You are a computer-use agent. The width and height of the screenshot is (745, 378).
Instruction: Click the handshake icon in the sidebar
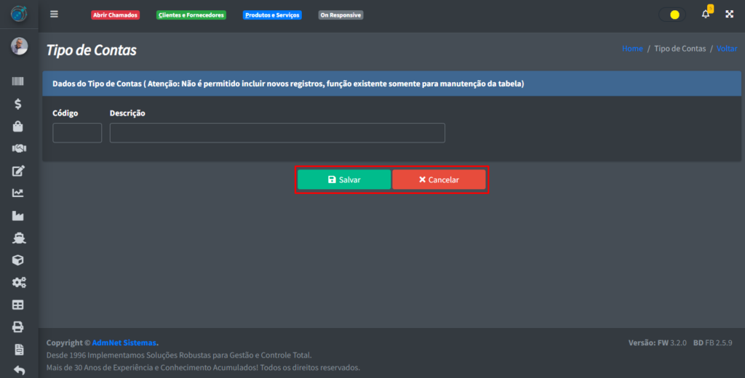tap(19, 148)
